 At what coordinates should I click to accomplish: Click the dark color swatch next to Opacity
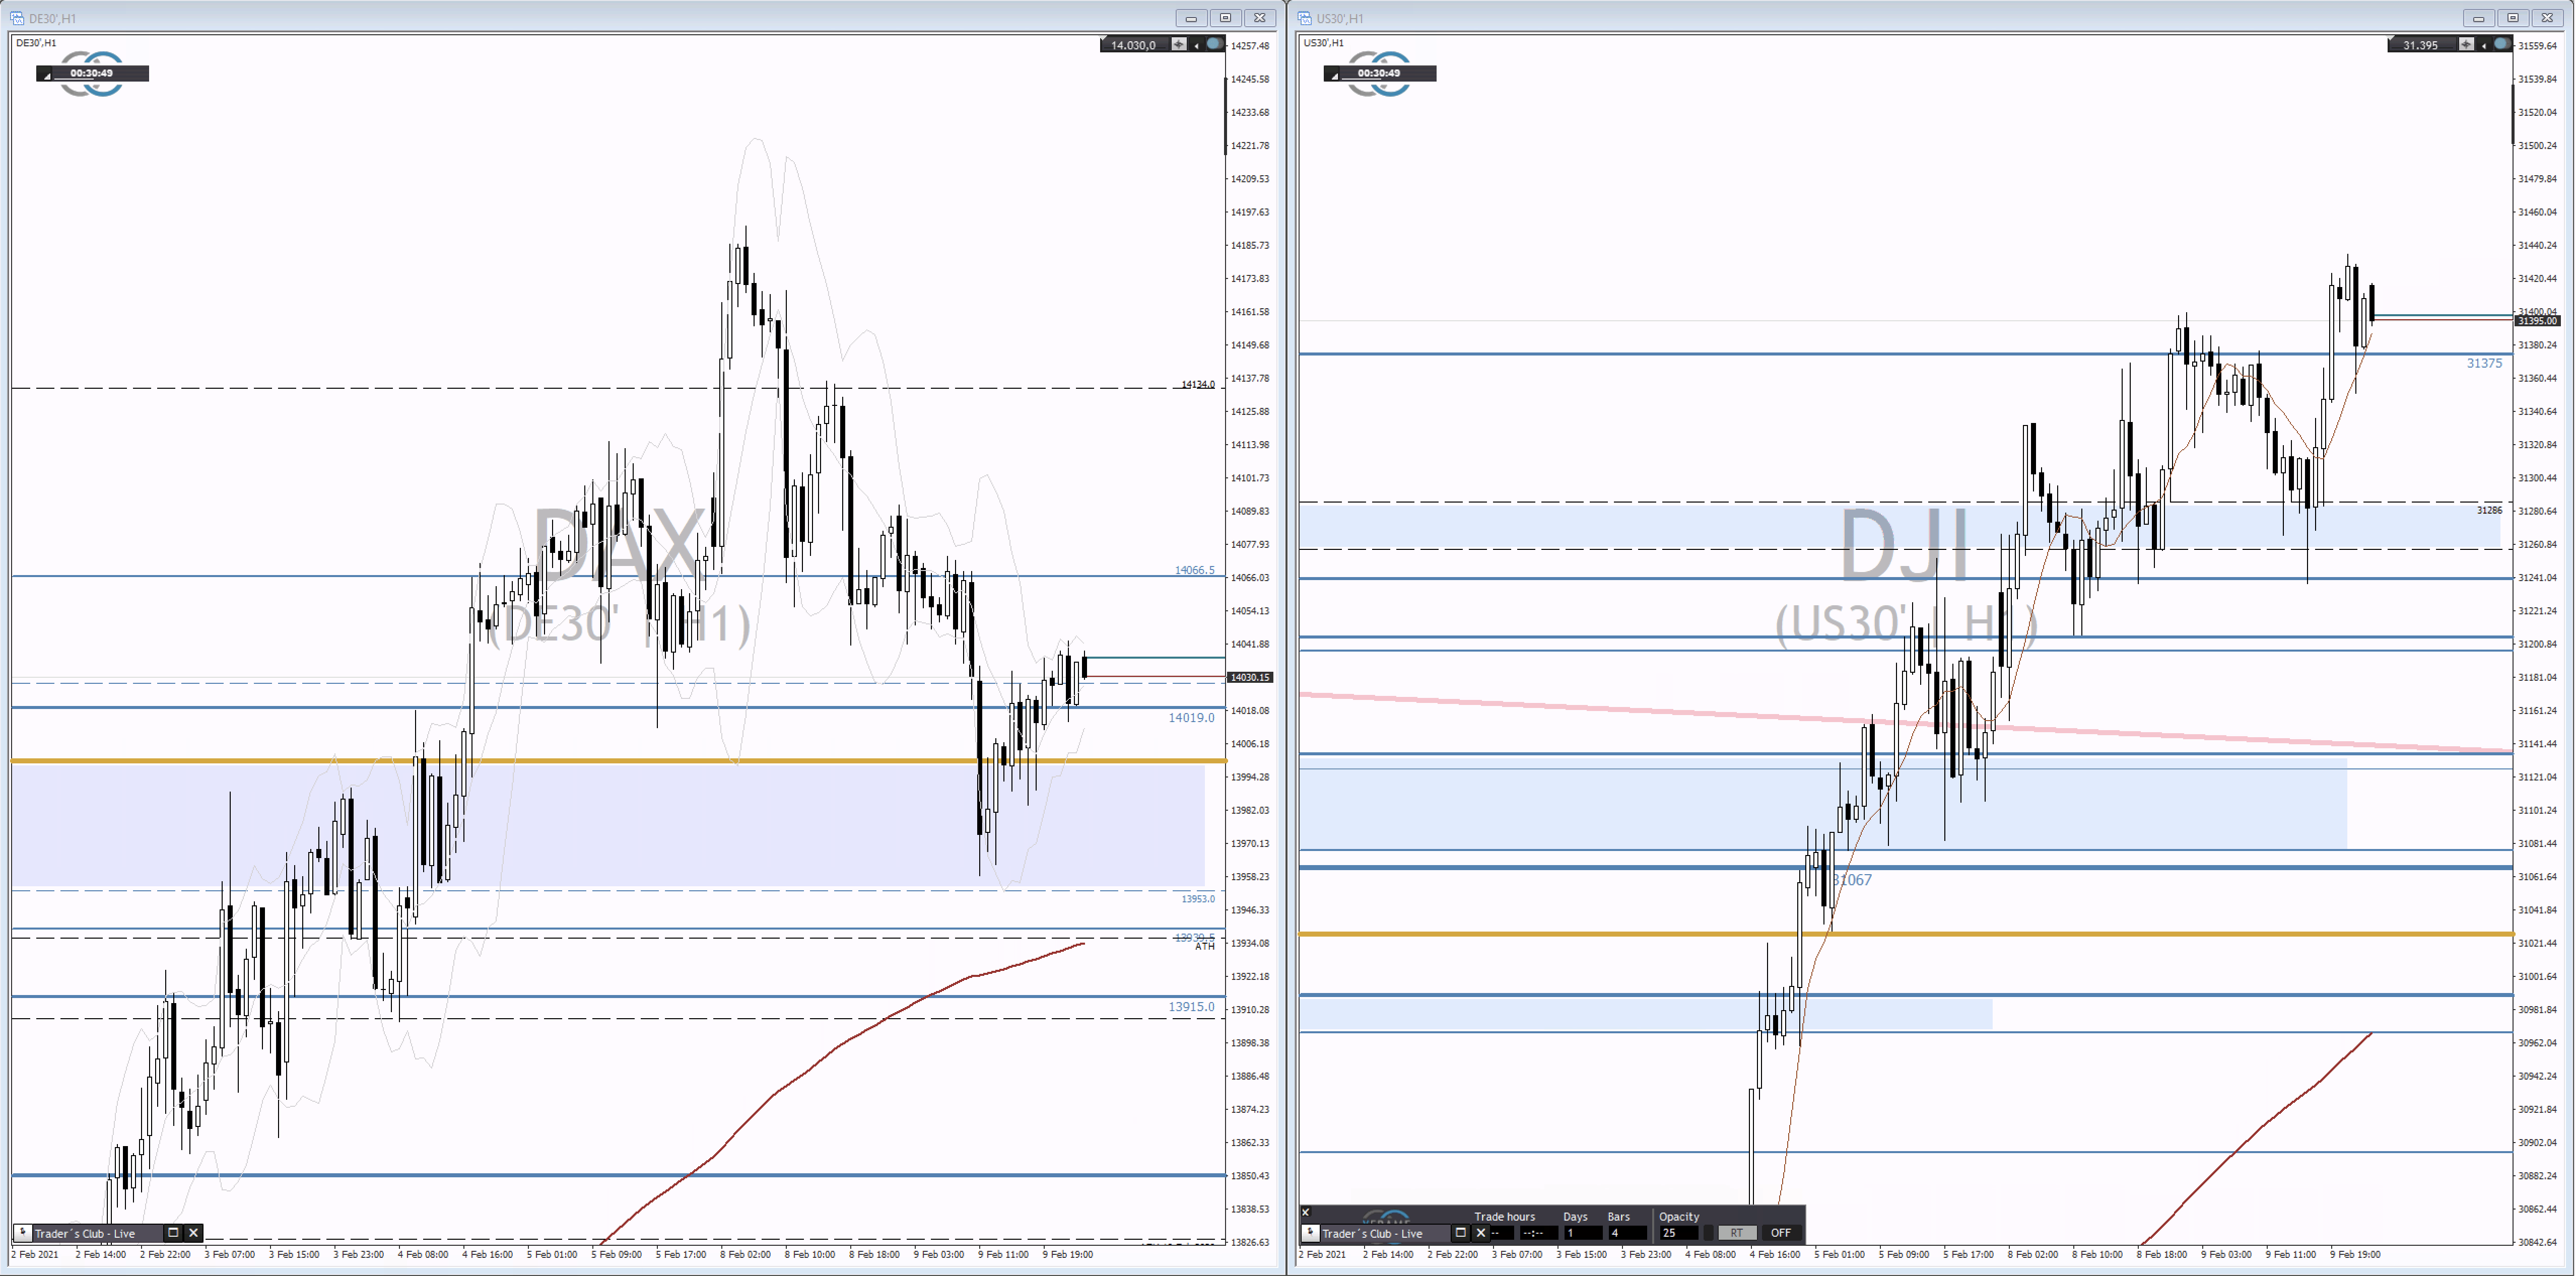click(x=1709, y=1233)
